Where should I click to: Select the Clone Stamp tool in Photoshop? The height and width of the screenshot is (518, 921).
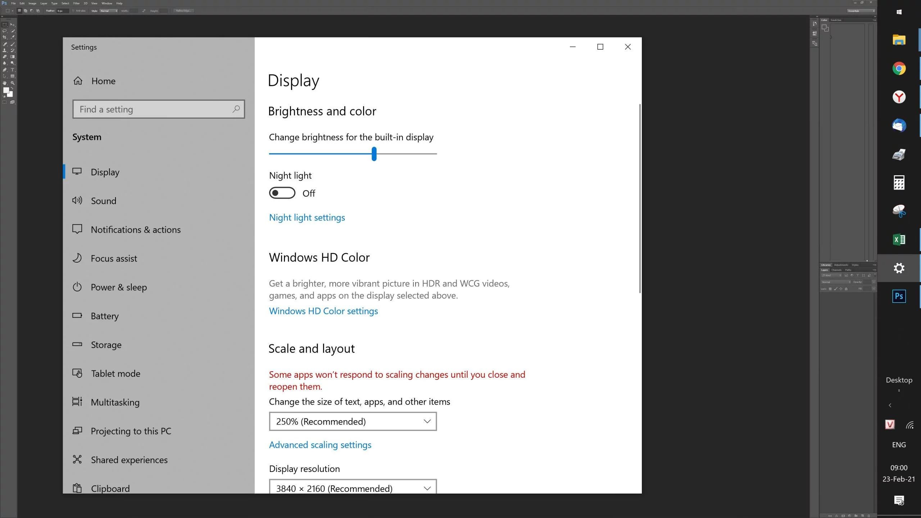point(5,50)
